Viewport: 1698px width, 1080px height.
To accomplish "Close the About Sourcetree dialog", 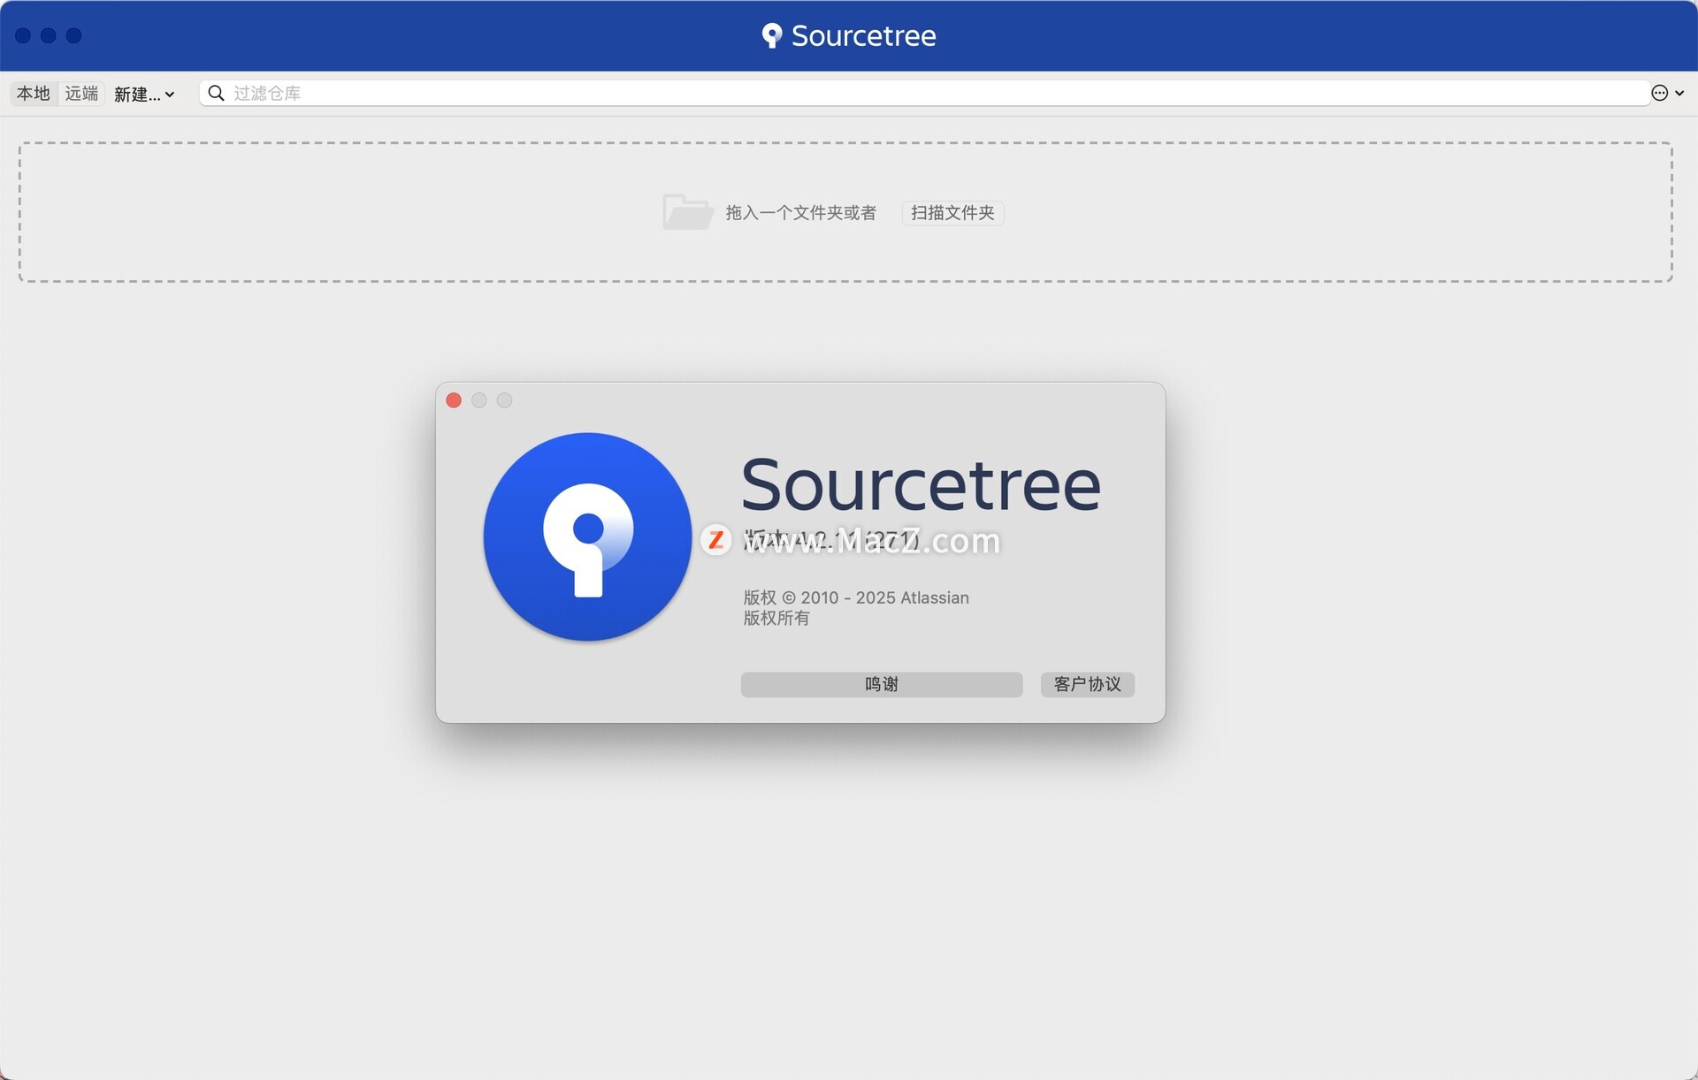I will (454, 400).
